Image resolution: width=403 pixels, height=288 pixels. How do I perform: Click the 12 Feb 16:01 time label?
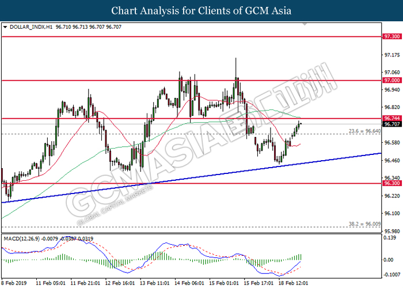[120, 283]
